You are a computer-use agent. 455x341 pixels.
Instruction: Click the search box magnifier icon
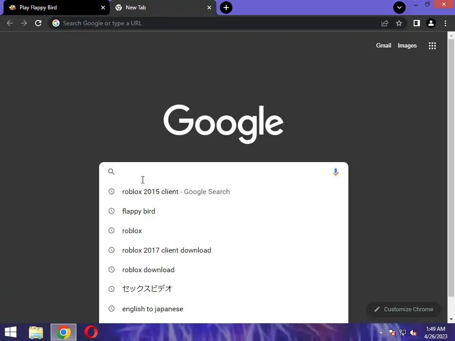click(x=112, y=172)
